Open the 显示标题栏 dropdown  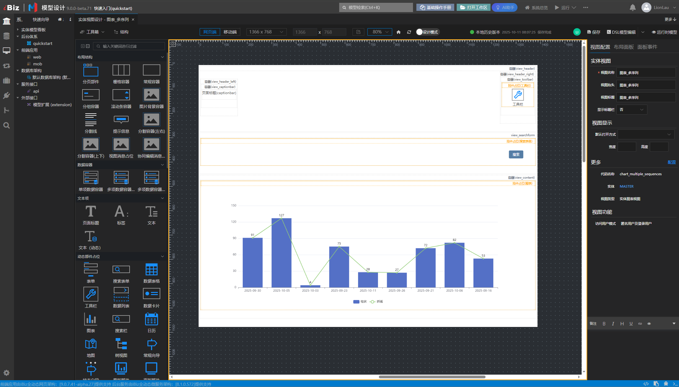[x=632, y=110]
